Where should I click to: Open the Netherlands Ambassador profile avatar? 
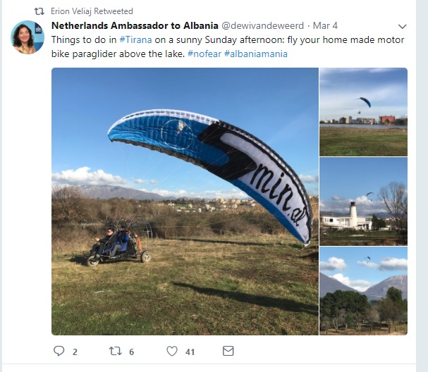pos(27,37)
